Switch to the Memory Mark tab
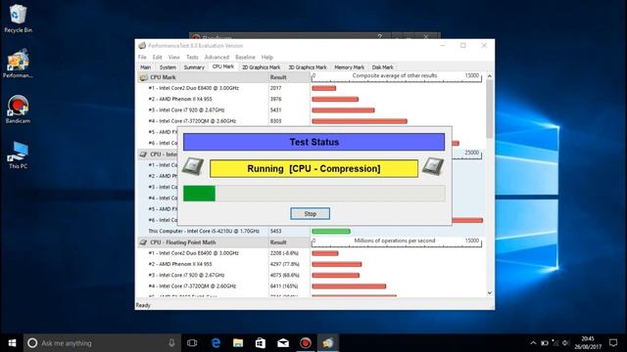627x352 pixels. point(349,67)
